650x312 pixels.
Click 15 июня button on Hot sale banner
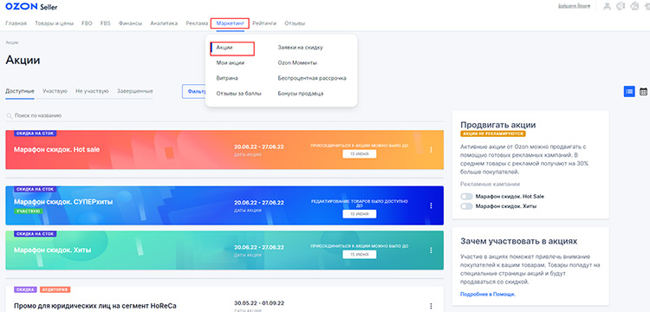360,154
